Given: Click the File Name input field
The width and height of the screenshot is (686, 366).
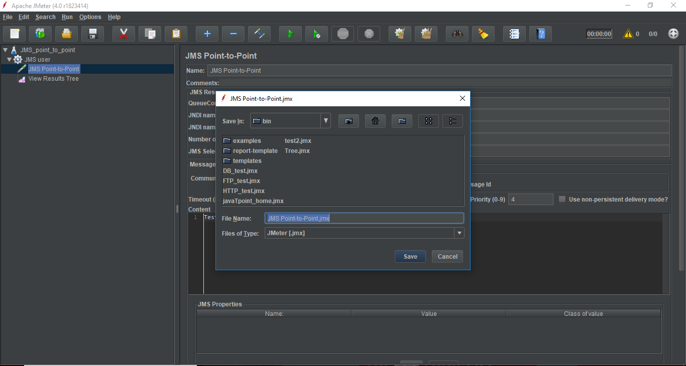Looking at the screenshot, I should pyautogui.click(x=364, y=218).
